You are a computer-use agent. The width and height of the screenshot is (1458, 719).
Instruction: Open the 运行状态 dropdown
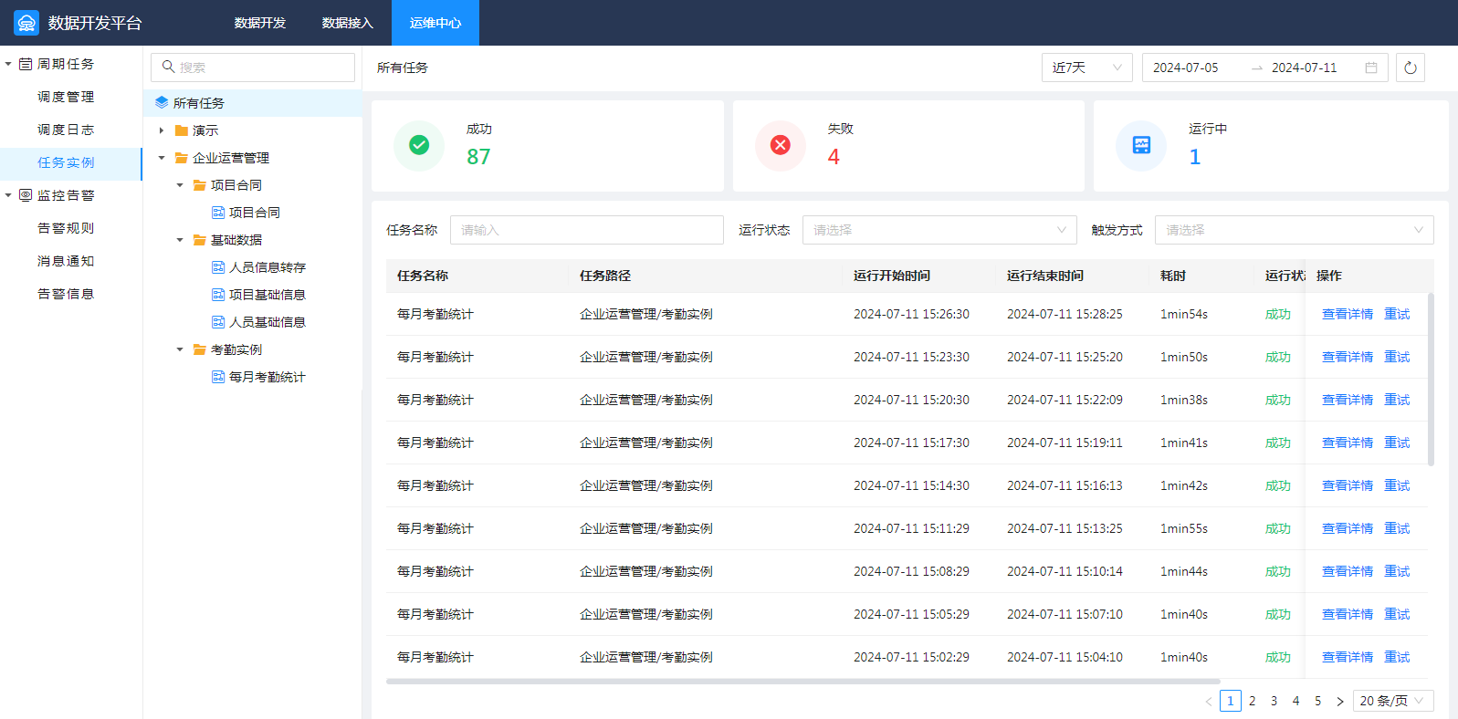[x=939, y=230]
